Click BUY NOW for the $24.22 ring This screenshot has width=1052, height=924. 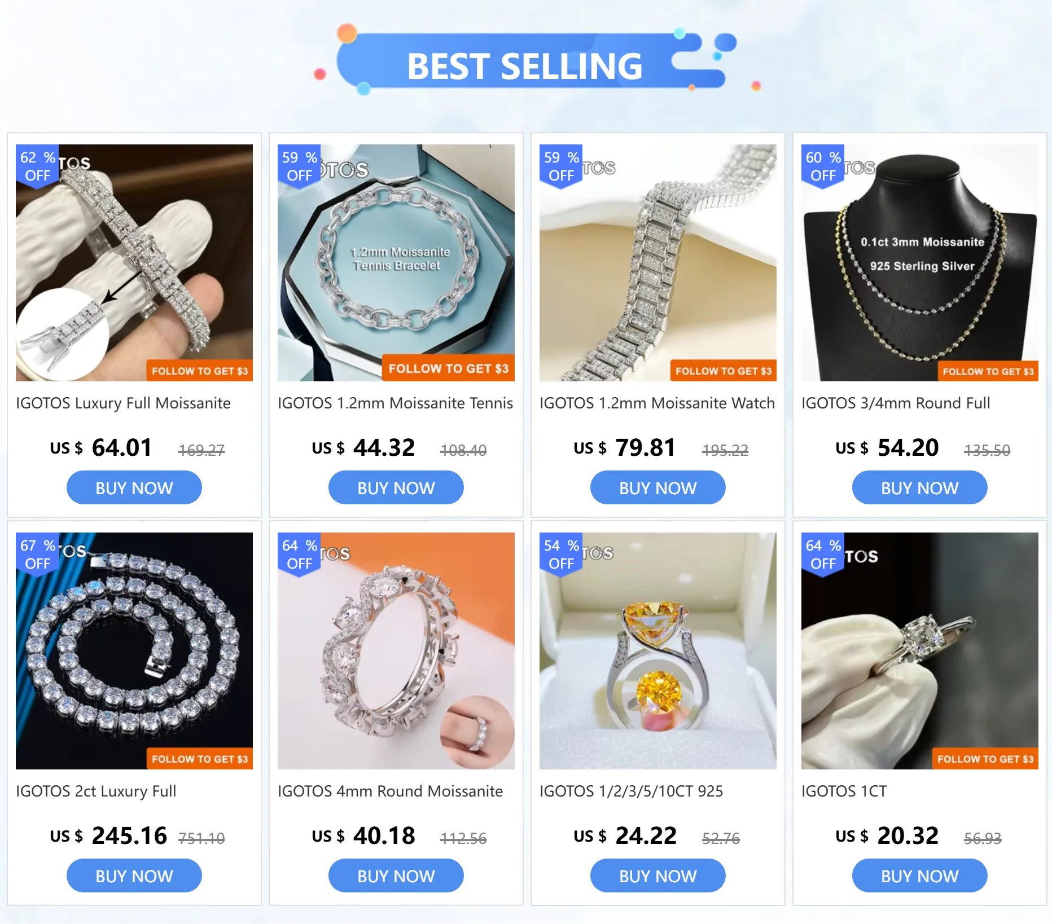click(658, 876)
